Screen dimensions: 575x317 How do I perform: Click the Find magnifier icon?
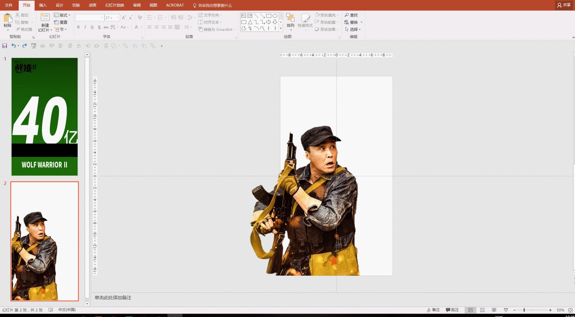pyautogui.click(x=346, y=15)
